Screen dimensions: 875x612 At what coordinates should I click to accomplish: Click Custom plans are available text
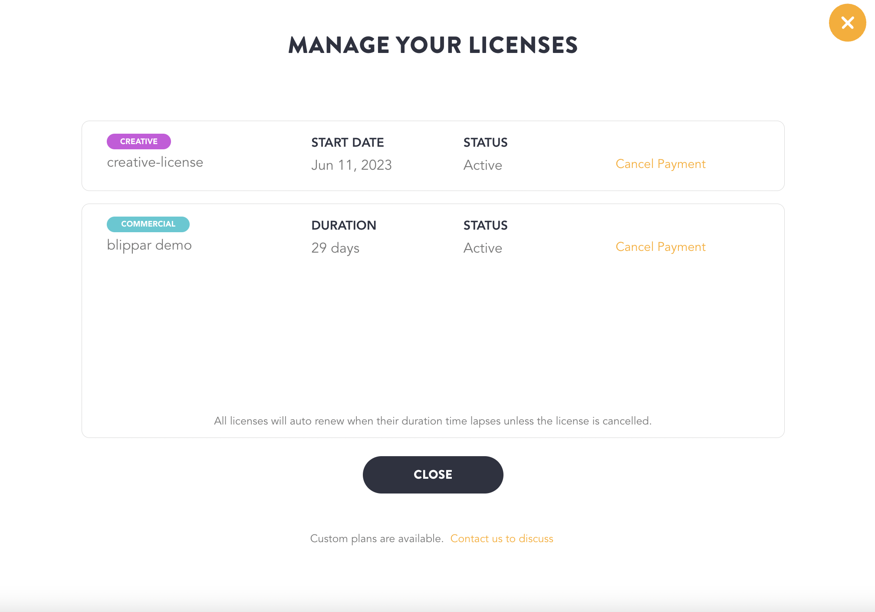[376, 539]
